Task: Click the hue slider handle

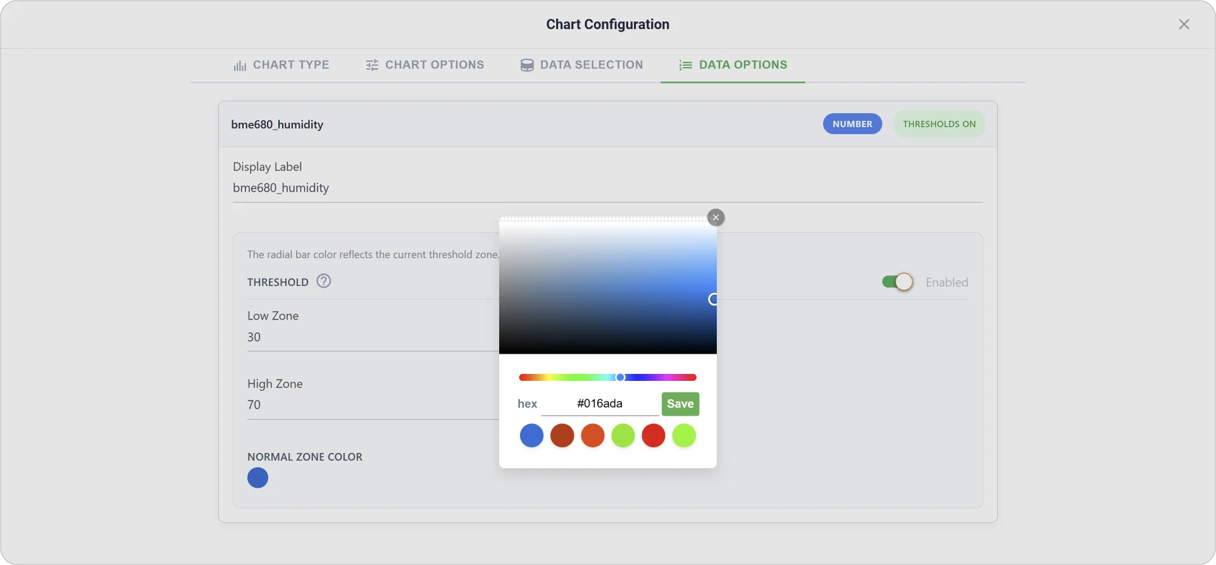Action: (620, 377)
